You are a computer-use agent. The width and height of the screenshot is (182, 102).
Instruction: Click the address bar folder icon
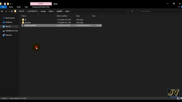pyautogui.click(x=15, y=11)
